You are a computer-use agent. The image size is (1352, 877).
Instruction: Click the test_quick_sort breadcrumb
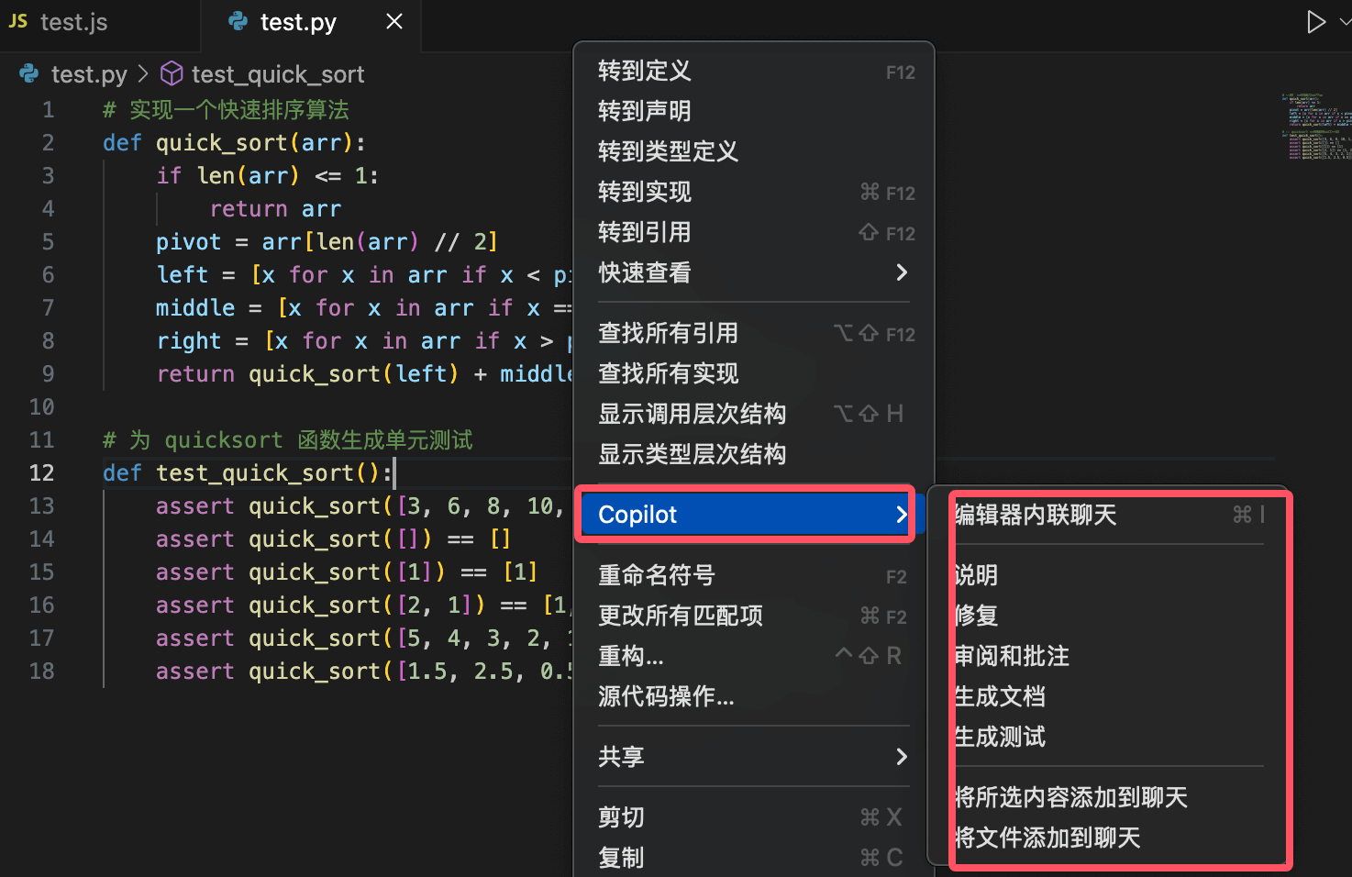[x=279, y=73]
